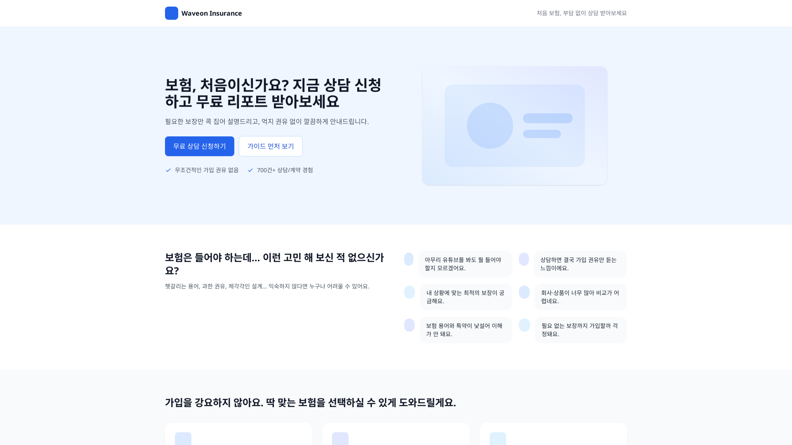Image resolution: width=792 pixels, height=445 pixels.
Task: Click the avatar next to 필요 없는 보장까지 bubble
Action: tap(524, 325)
